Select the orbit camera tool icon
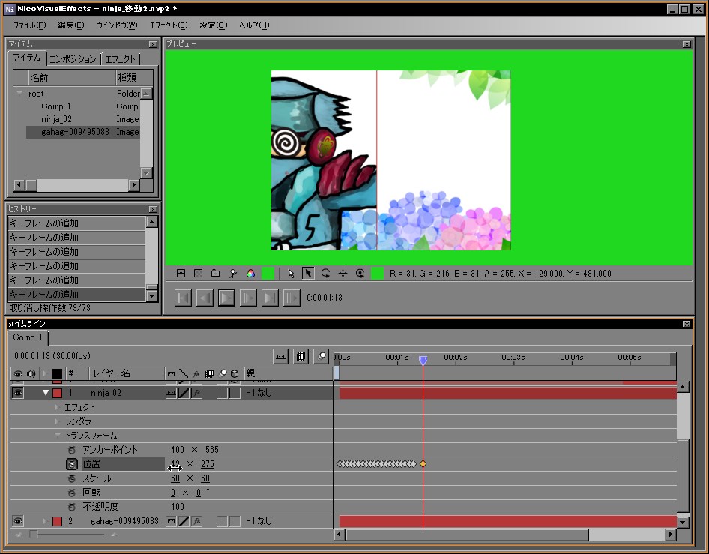The height and width of the screenshot is (554, 709). pyautogui.click(x=360, y=274)
